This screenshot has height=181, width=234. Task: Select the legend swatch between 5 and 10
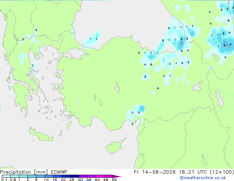[x=40, y=176]
